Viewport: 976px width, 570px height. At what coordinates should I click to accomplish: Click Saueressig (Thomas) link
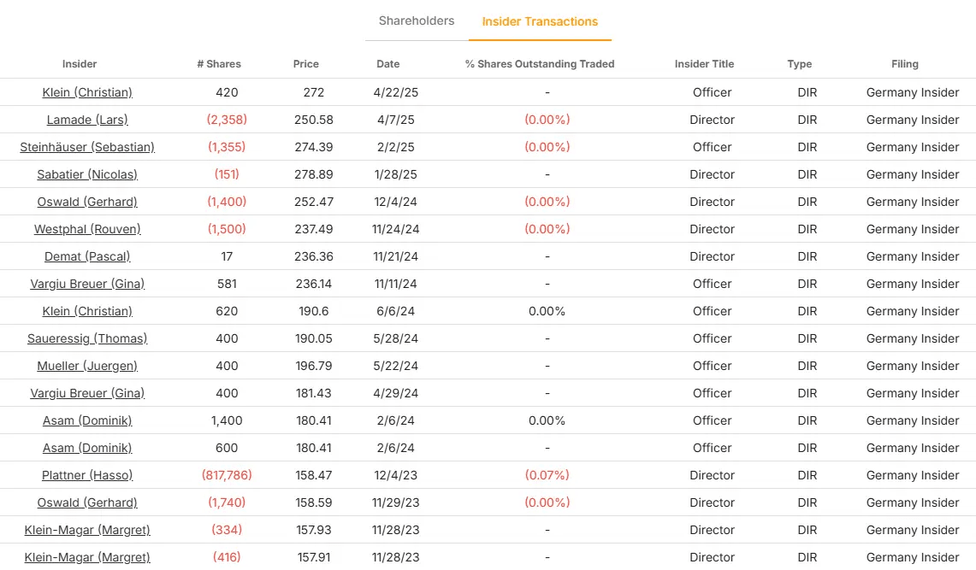(x=86, y=338)
